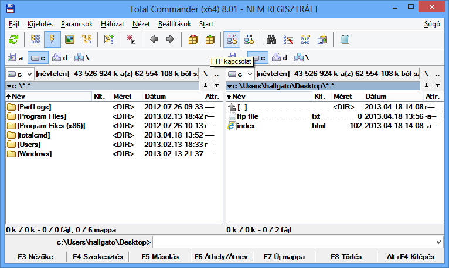Open the Beállítások menu
Image resolution: width=449 pixels, height=268 pixels.
coord(175,24)
